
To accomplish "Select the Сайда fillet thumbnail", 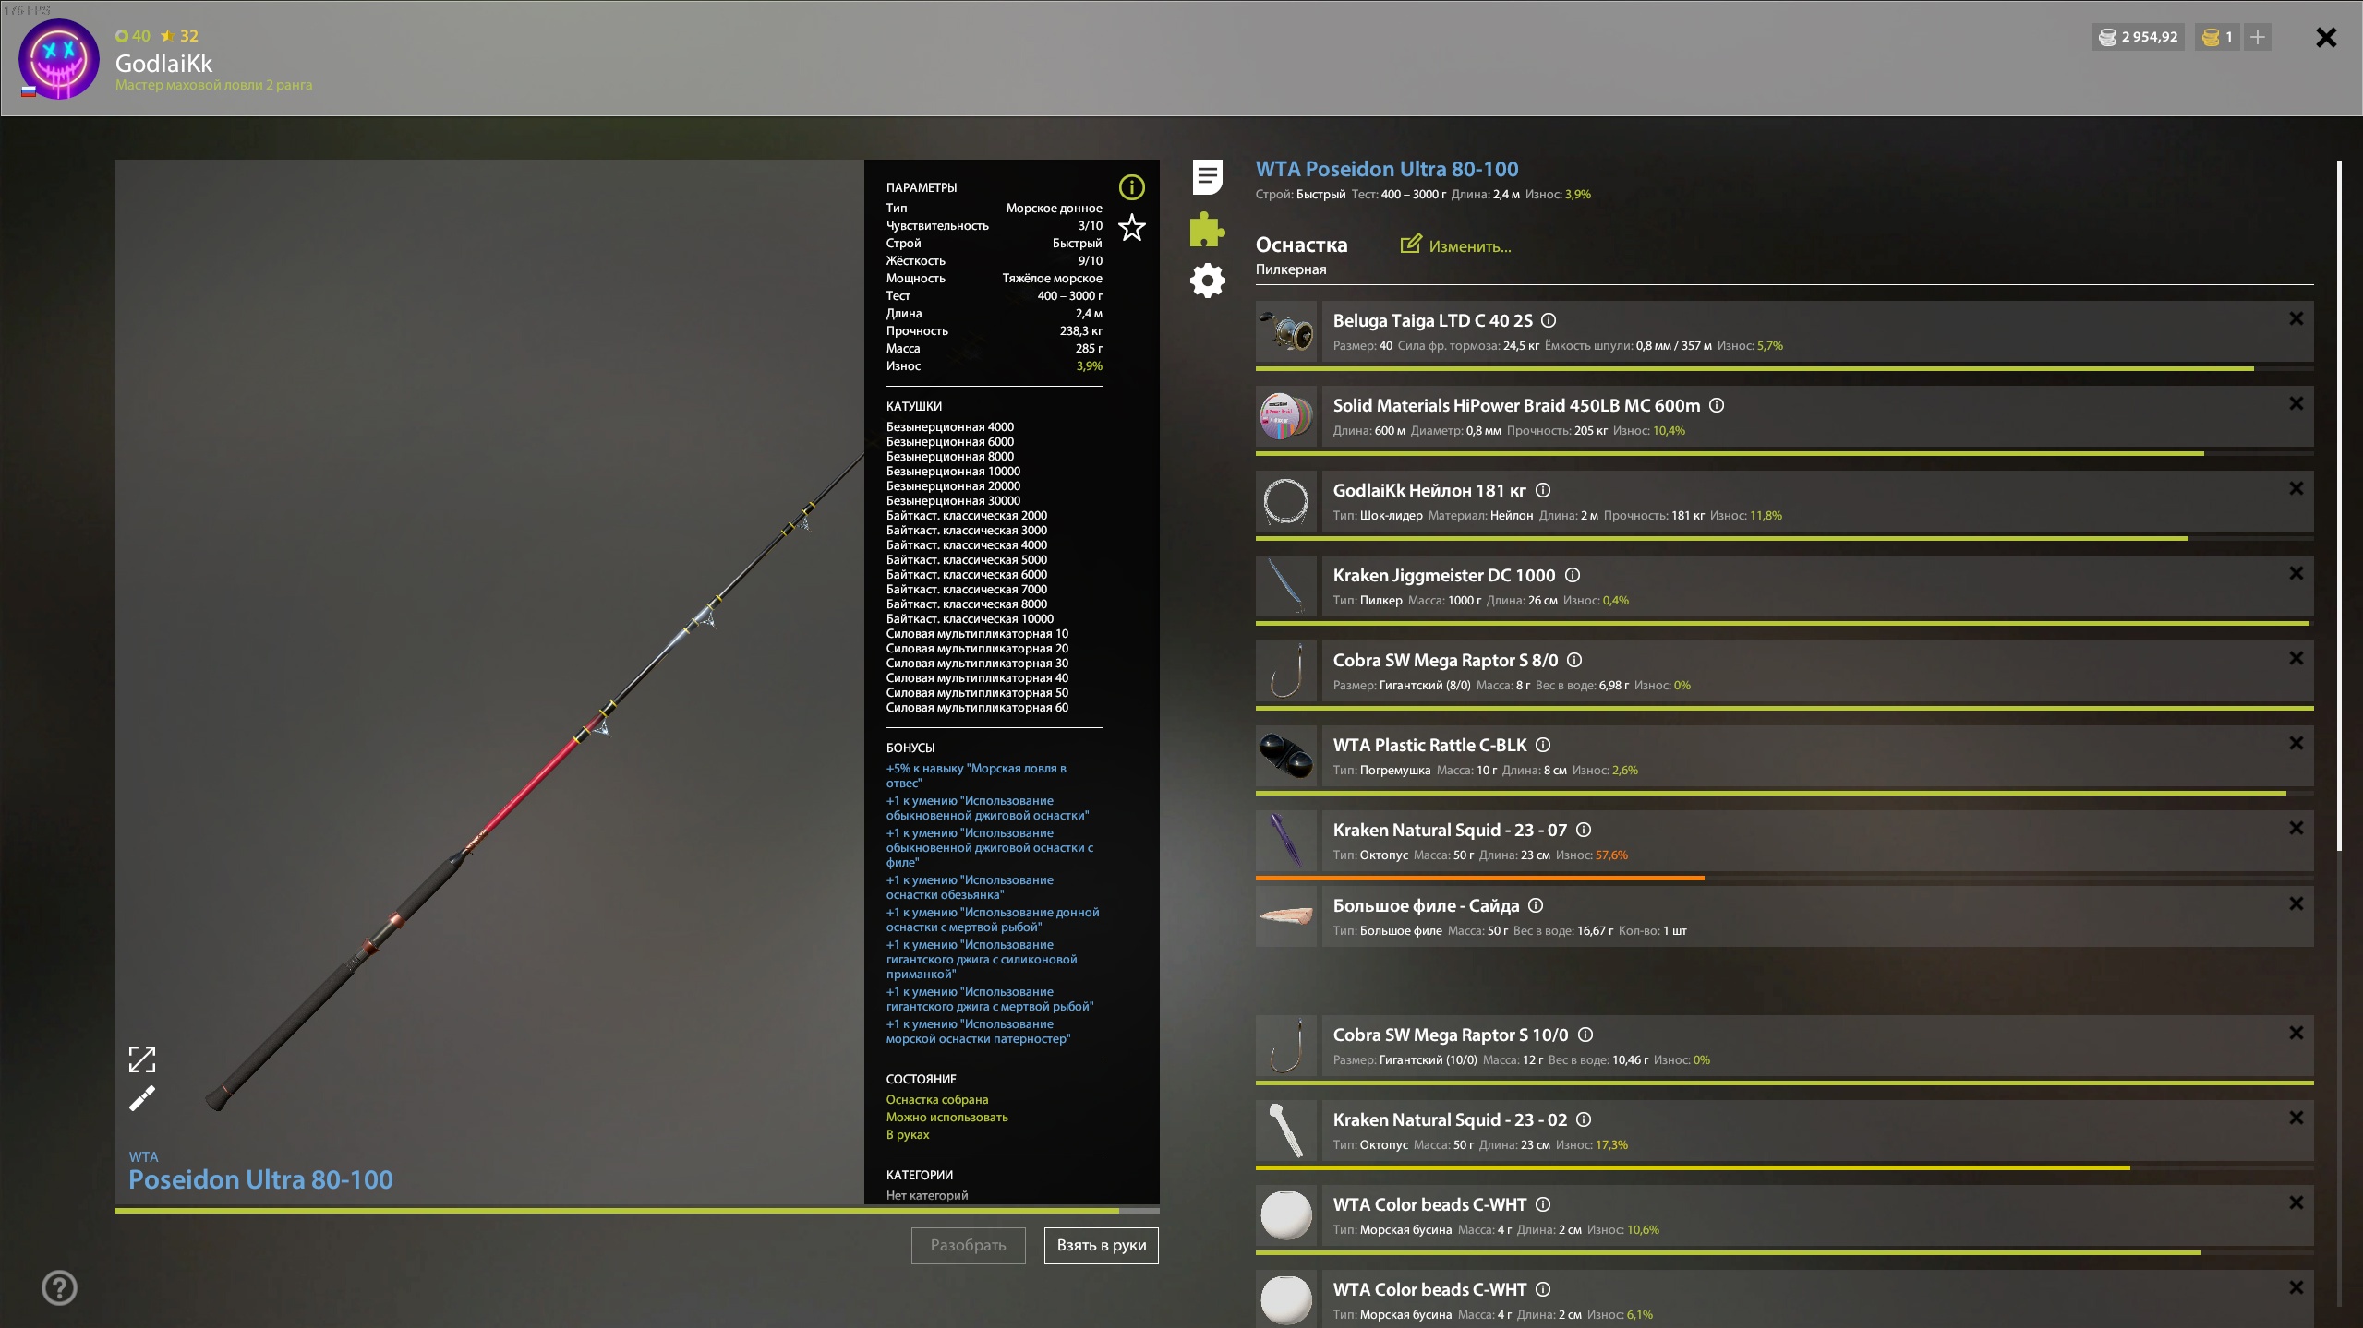I will 1285,916.
